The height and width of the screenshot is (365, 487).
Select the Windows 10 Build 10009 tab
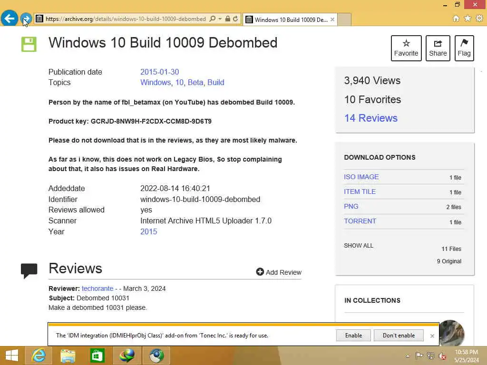click(x=290, y=19)
